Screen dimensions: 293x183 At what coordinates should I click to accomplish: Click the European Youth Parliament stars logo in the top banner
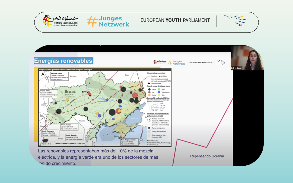[x=235, y=21]
